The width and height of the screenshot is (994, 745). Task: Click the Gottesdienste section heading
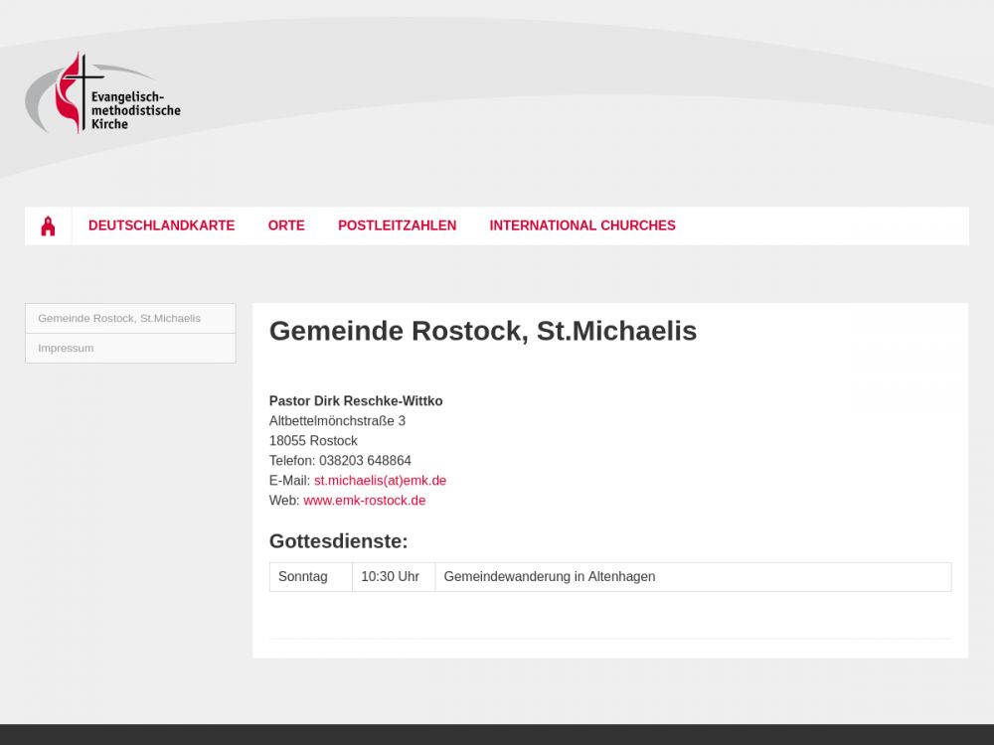pyautogui.click(x=338, y=541)
